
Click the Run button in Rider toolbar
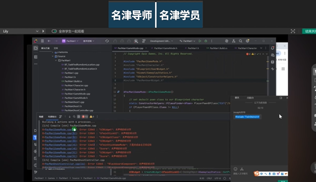[200, 41]
